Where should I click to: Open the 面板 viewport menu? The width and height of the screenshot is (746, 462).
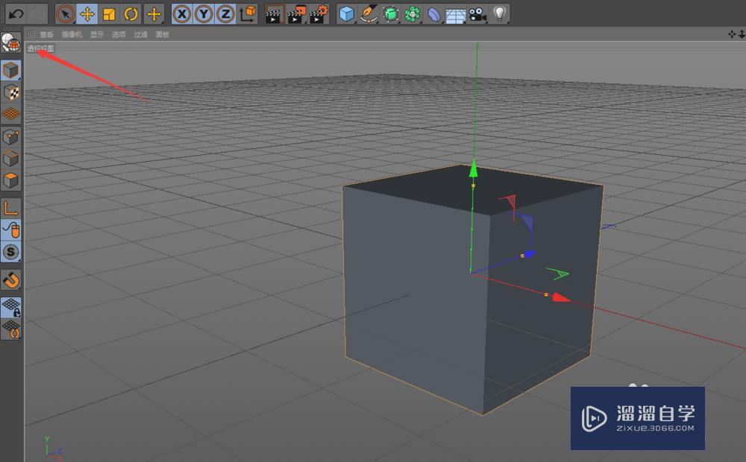click(x=163, y=35)
